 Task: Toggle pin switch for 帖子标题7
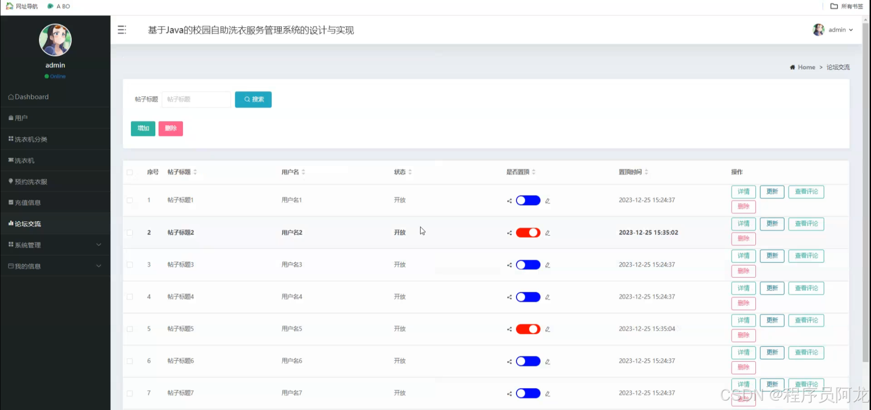tap(528, 394)
